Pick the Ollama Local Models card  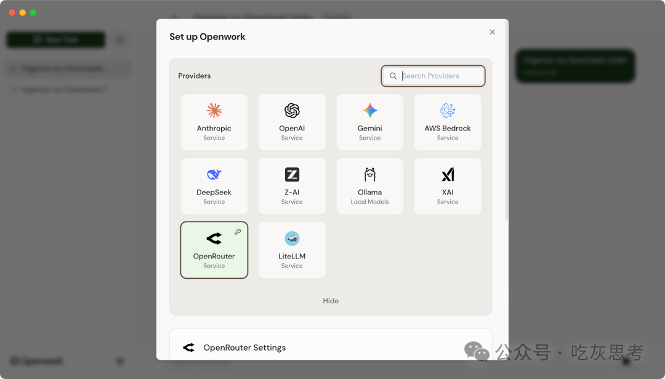click(370, 186)
